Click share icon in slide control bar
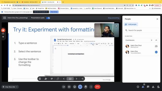This screenshot has height=91, width=162. point(83,79)
